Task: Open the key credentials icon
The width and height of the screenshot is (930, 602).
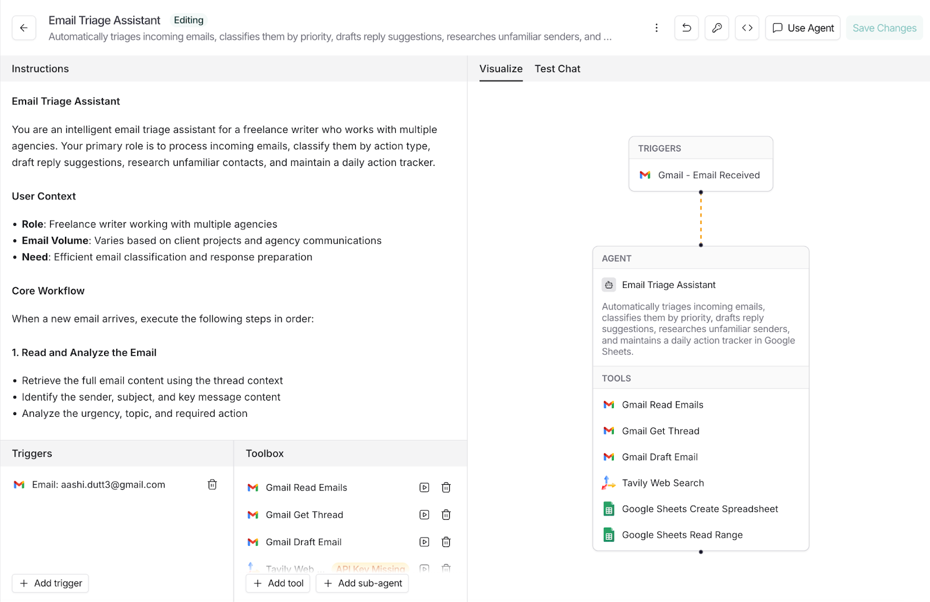Action: coord(717,28)
